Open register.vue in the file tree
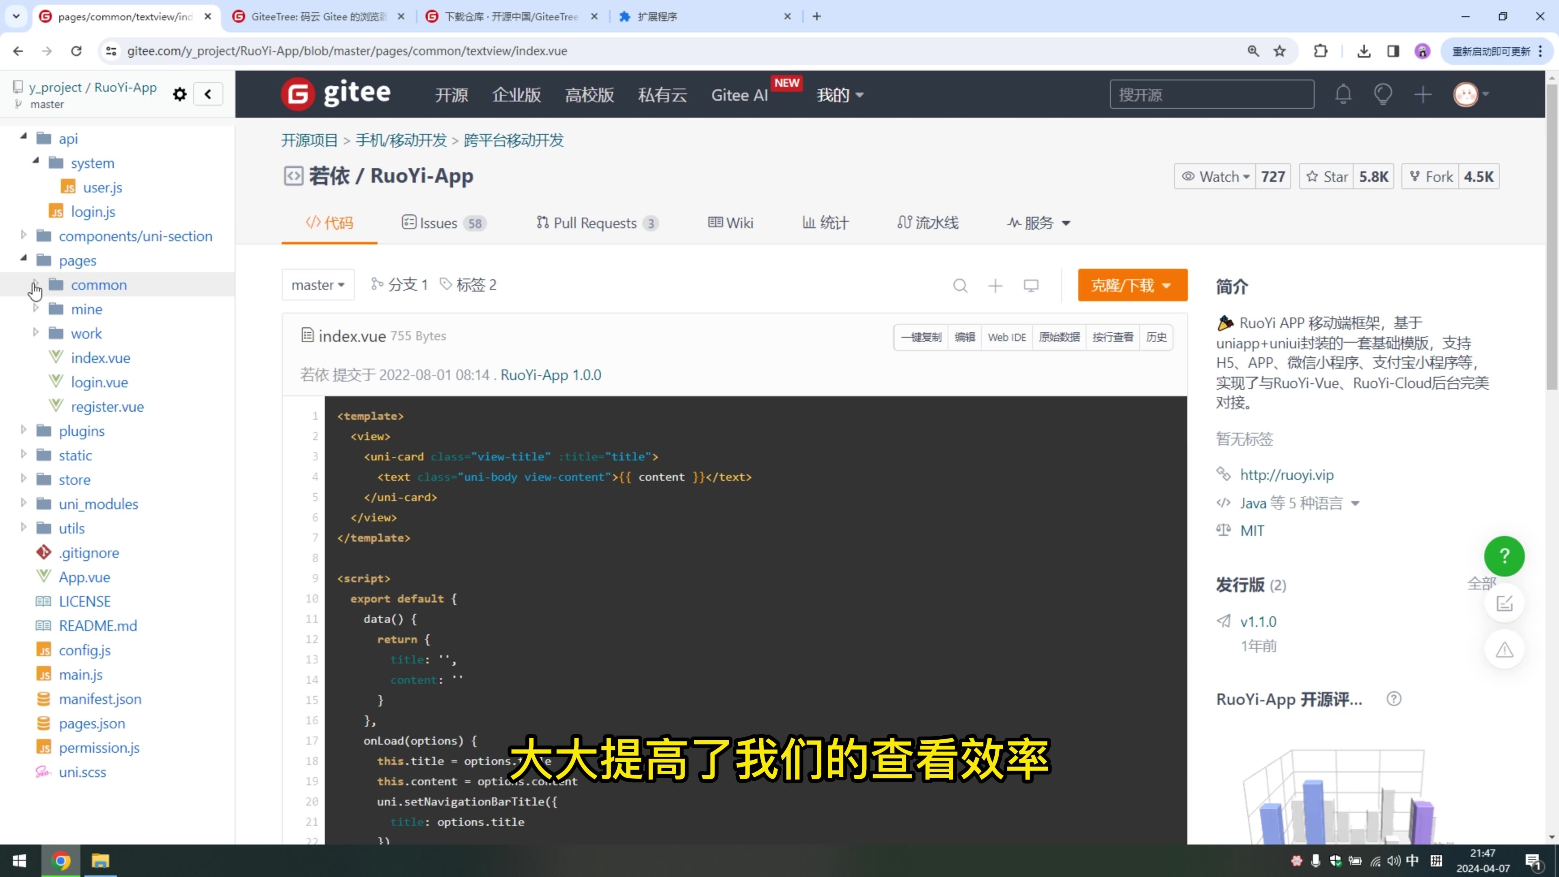Screen dimensions: 1559x877 coord(107,407)
